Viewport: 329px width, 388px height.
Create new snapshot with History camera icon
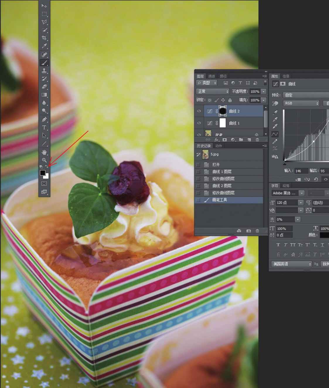248,231
